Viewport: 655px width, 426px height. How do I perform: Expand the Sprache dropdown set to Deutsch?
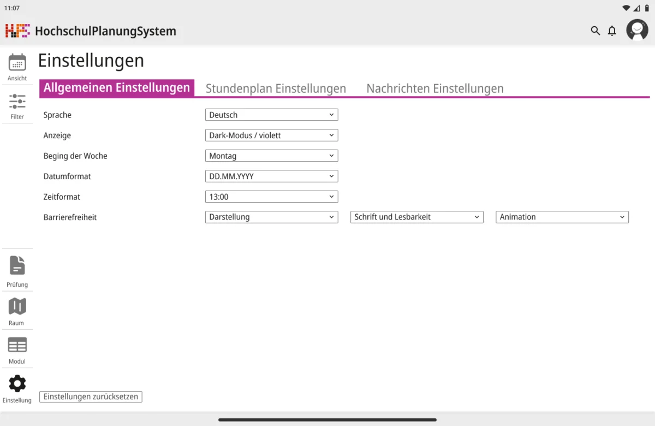click(271, 115)
